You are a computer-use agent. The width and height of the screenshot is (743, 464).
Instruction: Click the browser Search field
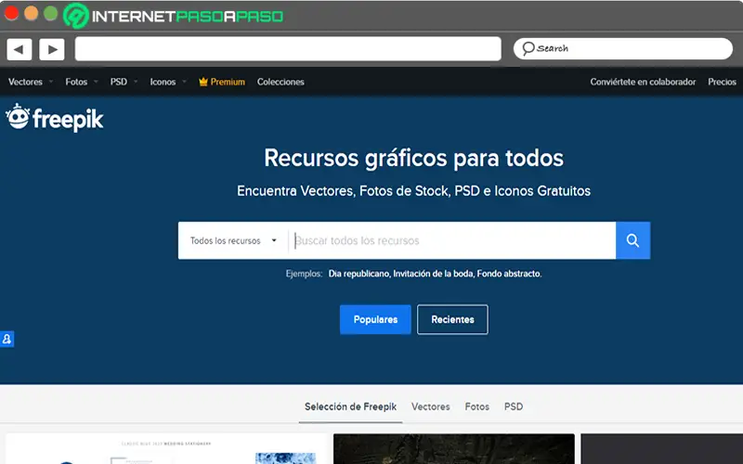[x=623, y=48]
